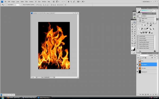Hide the Background layer
159x99 pixels.
137,72
